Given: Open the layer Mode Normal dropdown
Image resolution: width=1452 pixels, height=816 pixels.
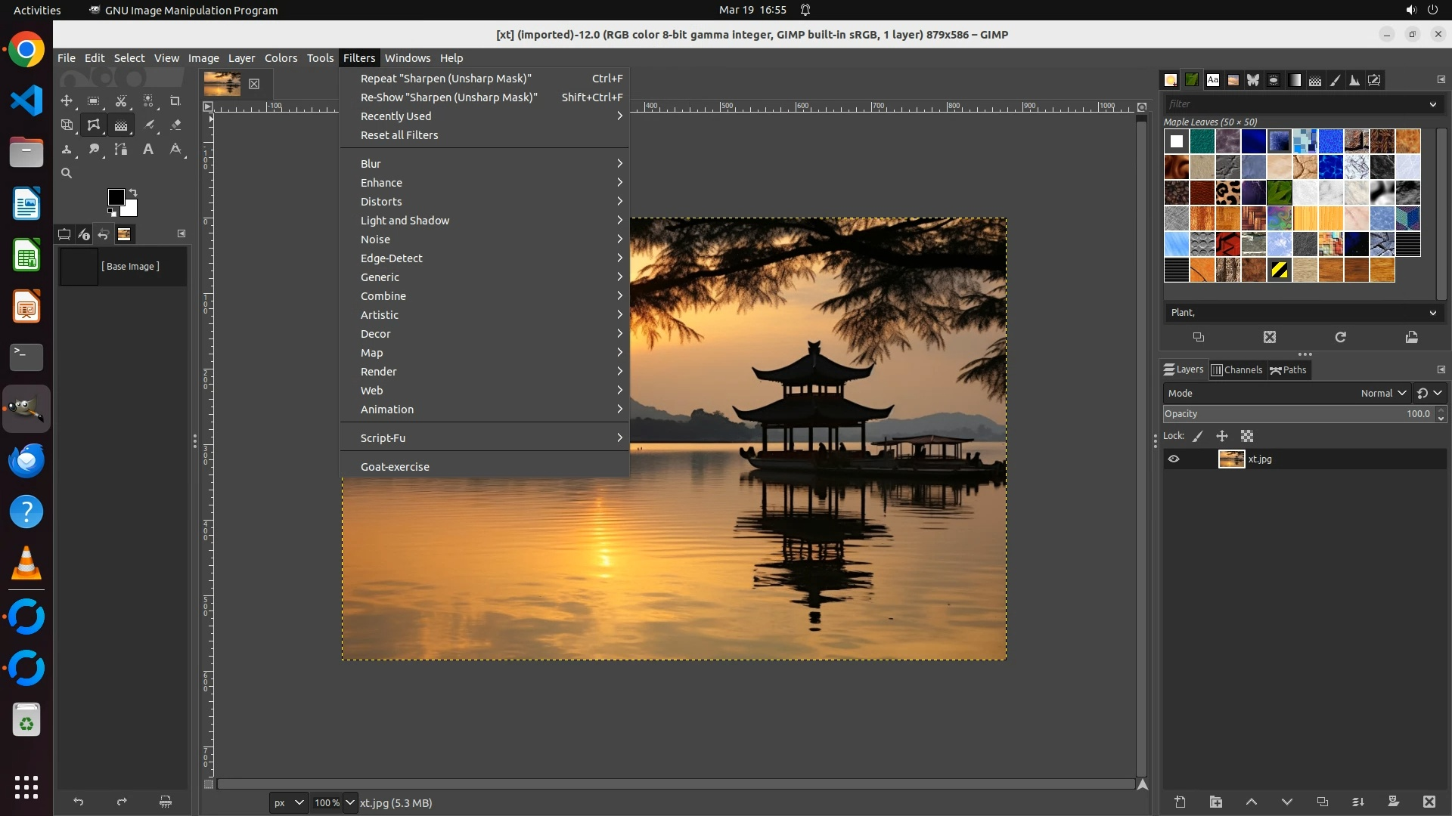Looking at the screenshot, I should point(1383,393).
